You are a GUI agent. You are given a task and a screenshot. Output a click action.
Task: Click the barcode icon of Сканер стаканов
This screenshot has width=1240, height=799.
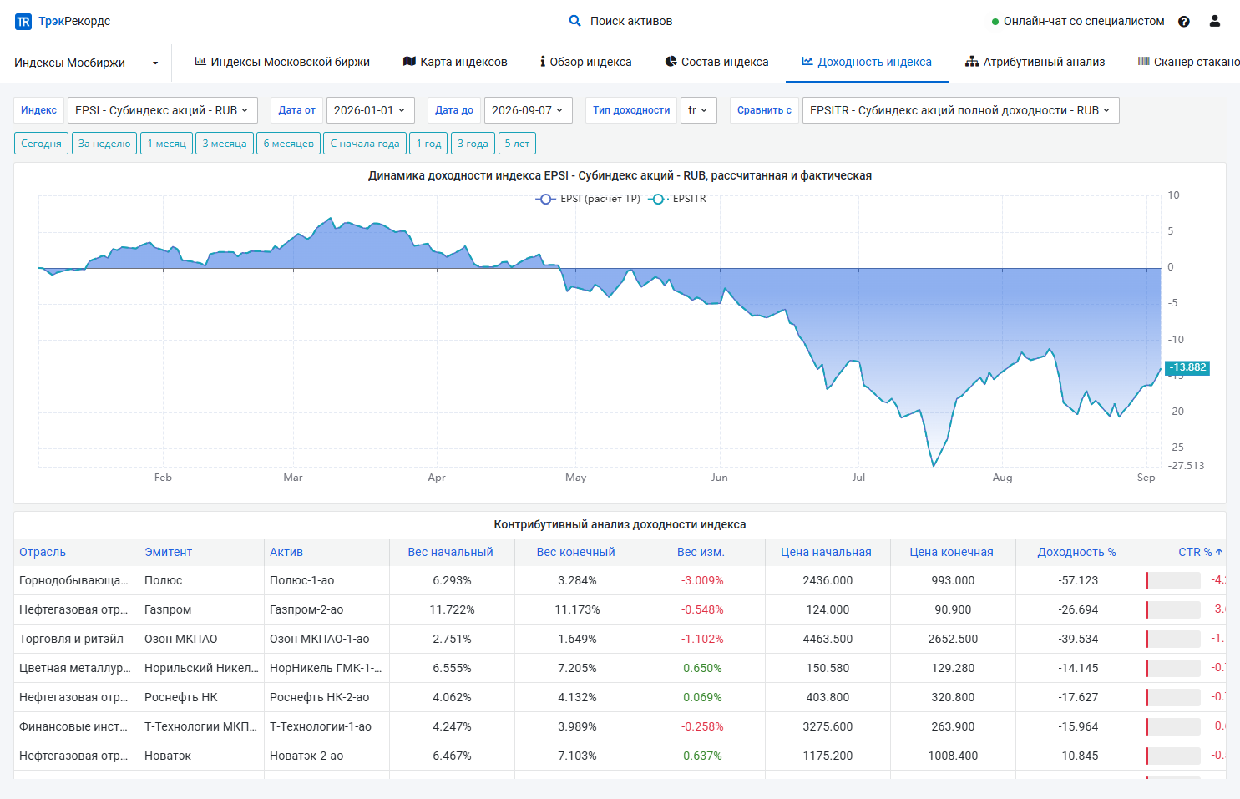[x=1144, y=61]
